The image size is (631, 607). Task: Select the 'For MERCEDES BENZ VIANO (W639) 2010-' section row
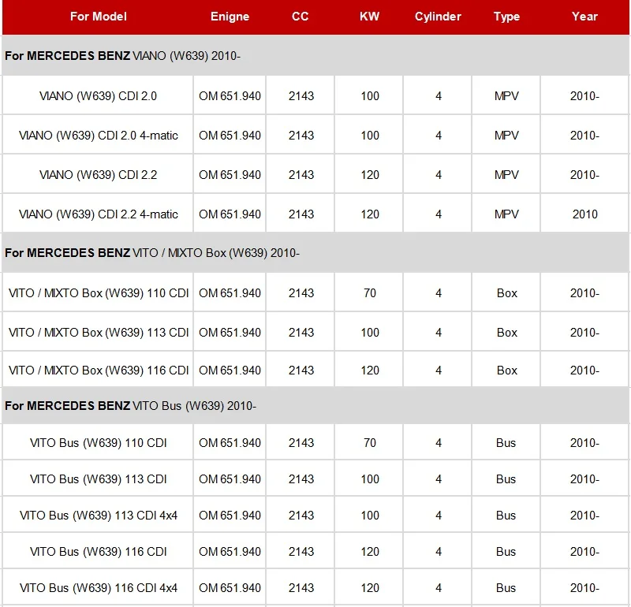(315, 55)
